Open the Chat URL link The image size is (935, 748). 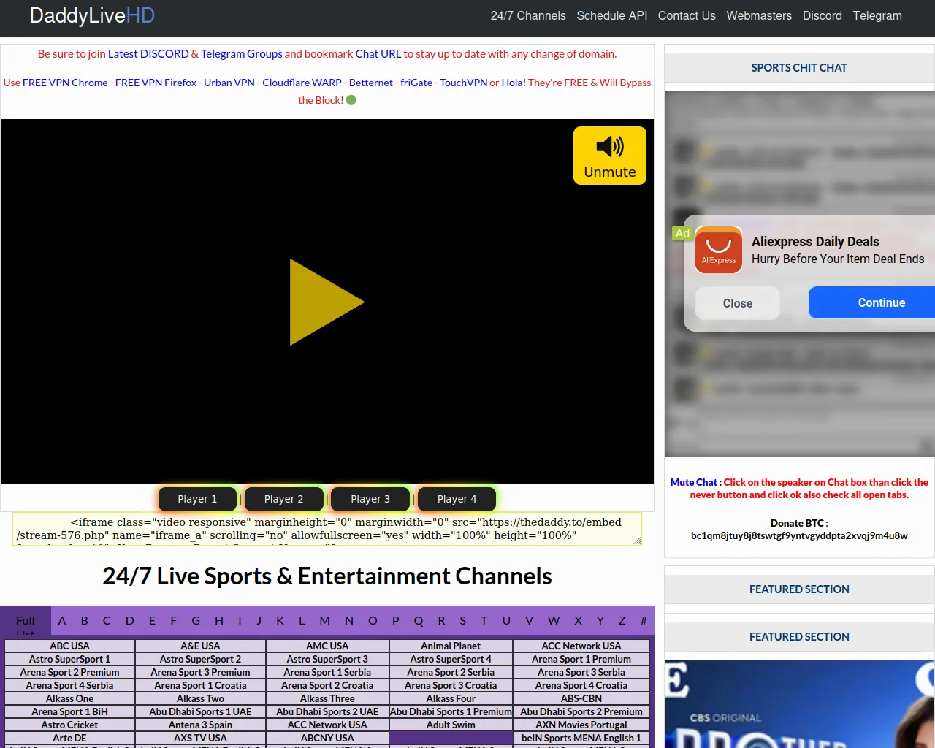pyautogui.click(x=378, y=53)
